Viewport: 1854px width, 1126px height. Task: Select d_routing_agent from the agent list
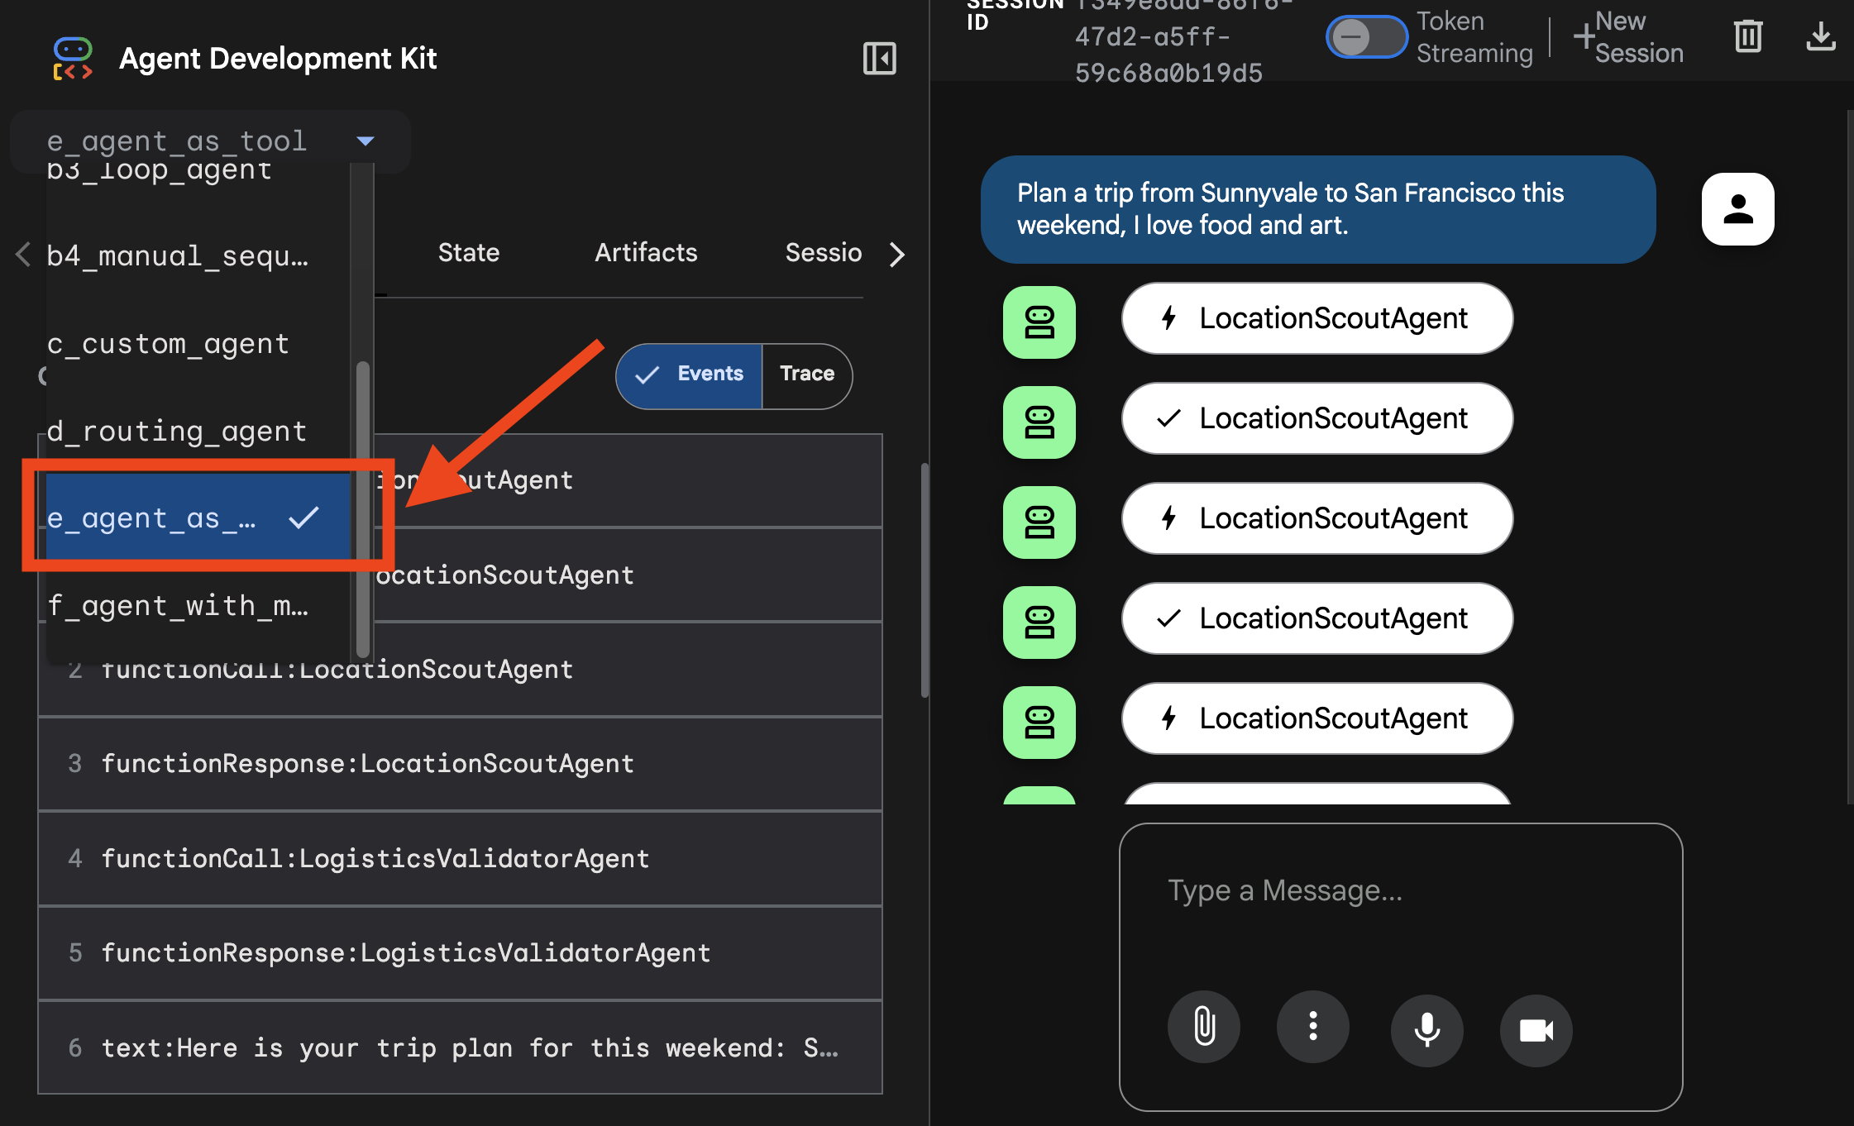click(x=175, y=431)
